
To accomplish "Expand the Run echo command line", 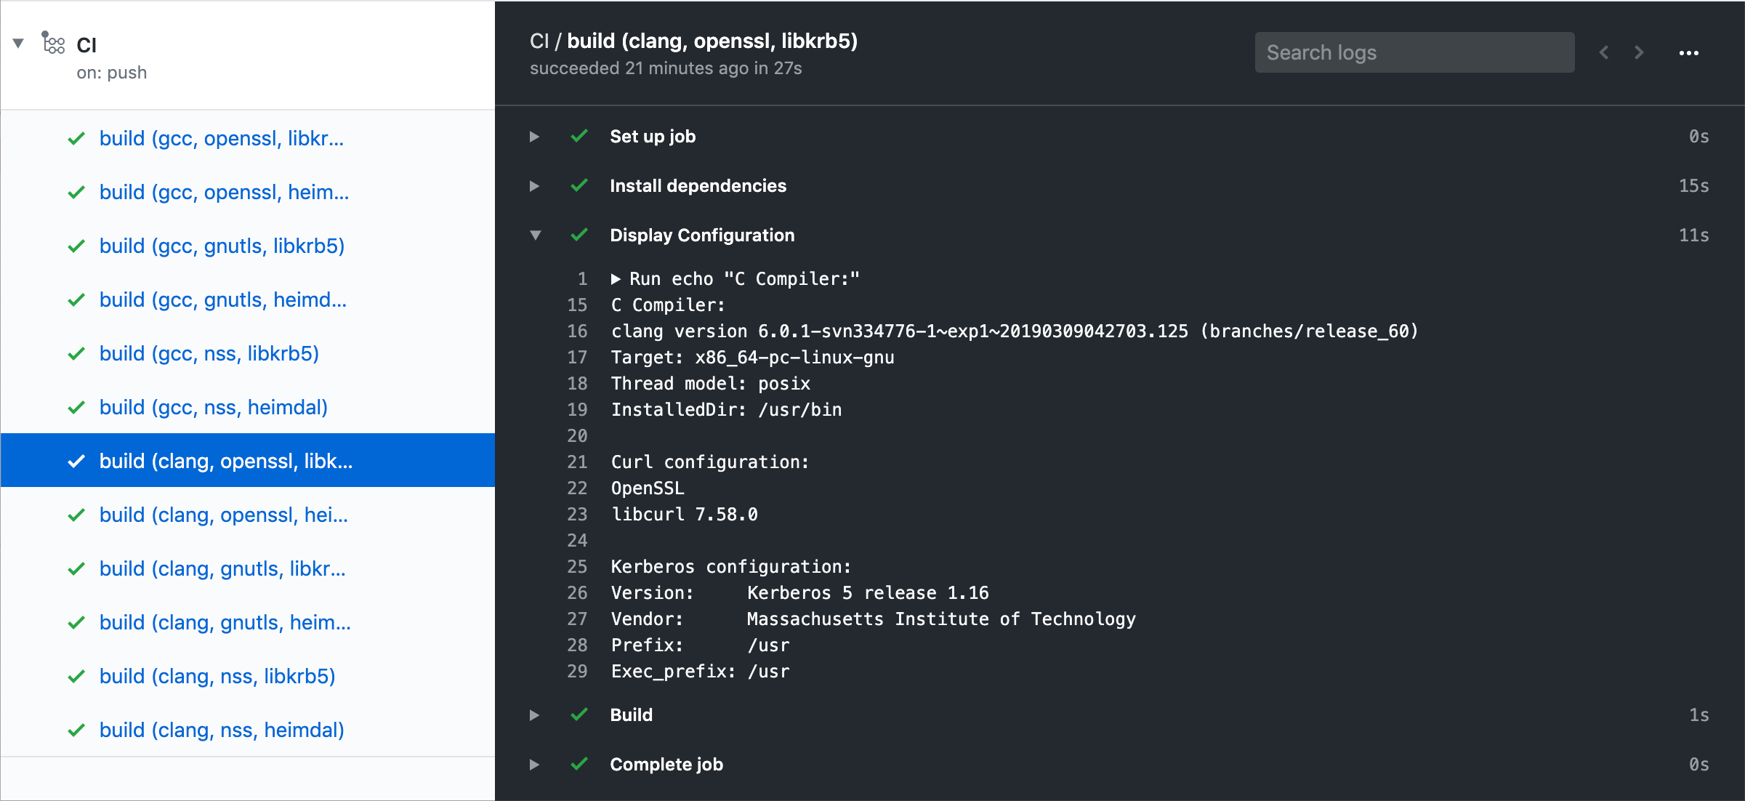I will click(x=616, y=279).
